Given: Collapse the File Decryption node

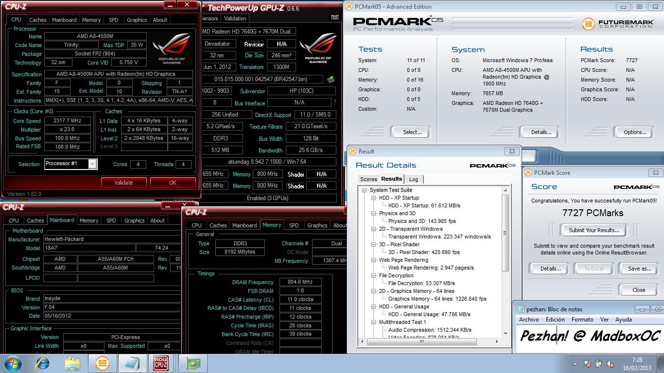Looking at the screenshot, I should (x=373, y=275).
